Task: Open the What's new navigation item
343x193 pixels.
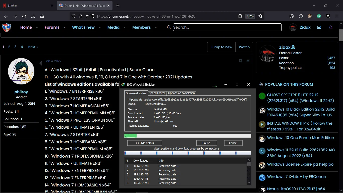Action: pos(83,27)
